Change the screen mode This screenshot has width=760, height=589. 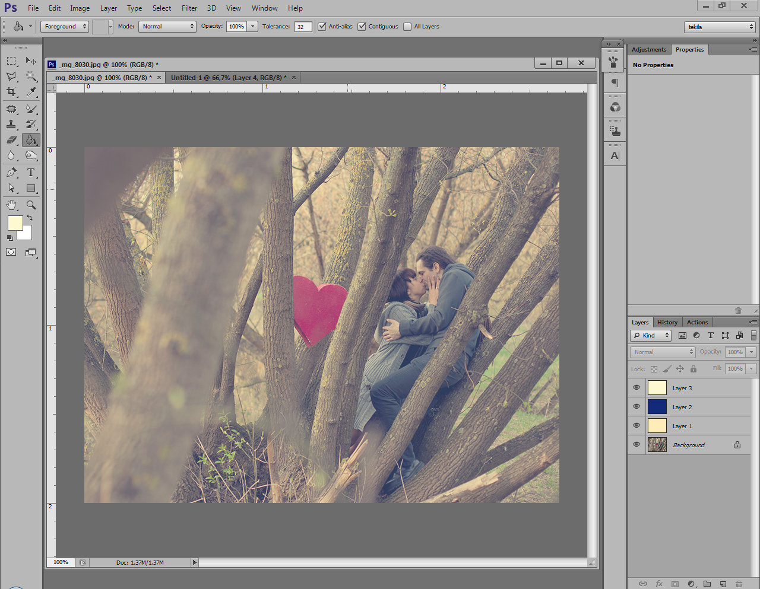pyautogui.click(x=31, y=252)
